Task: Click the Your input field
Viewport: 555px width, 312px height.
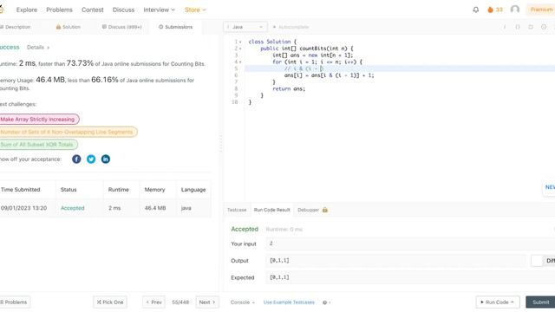Action: coord(410,244)
